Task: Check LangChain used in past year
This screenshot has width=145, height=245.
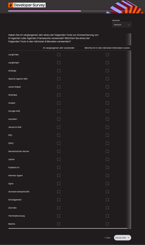Action: [59, 55]
